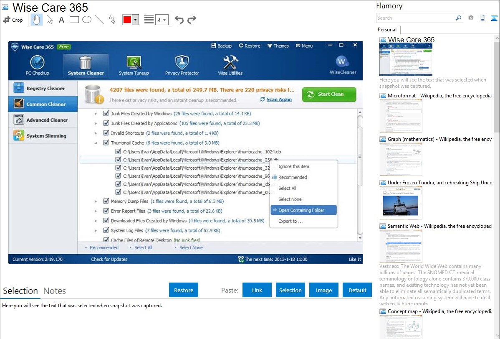The image size is (500, 339).
Task: Click Restore in Wise Care title bar
Action: pyautogui.click(x=250, y=46)
